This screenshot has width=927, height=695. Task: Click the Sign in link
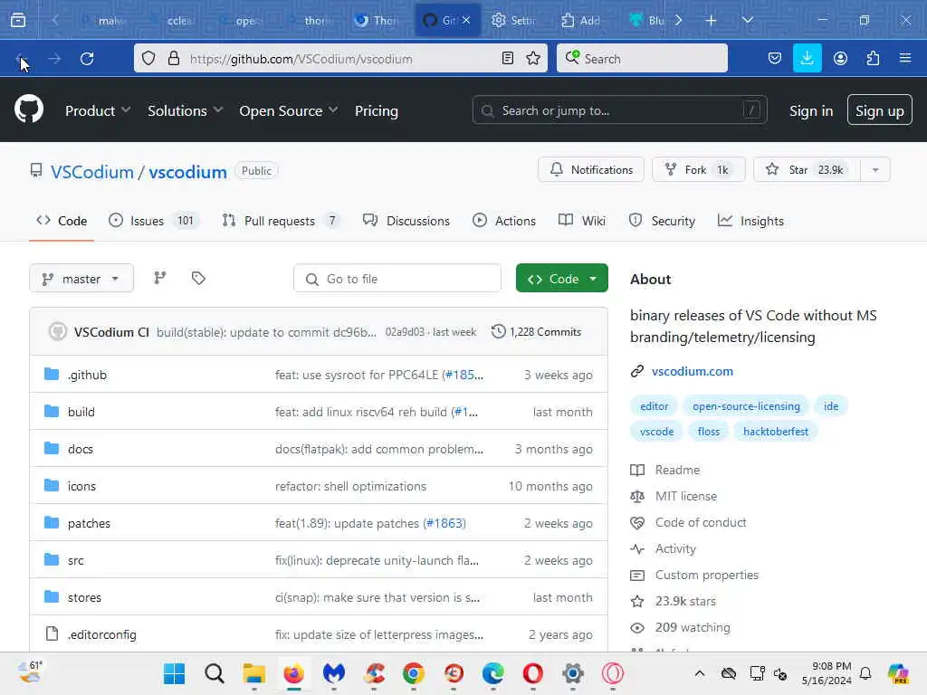click(810, 110)
